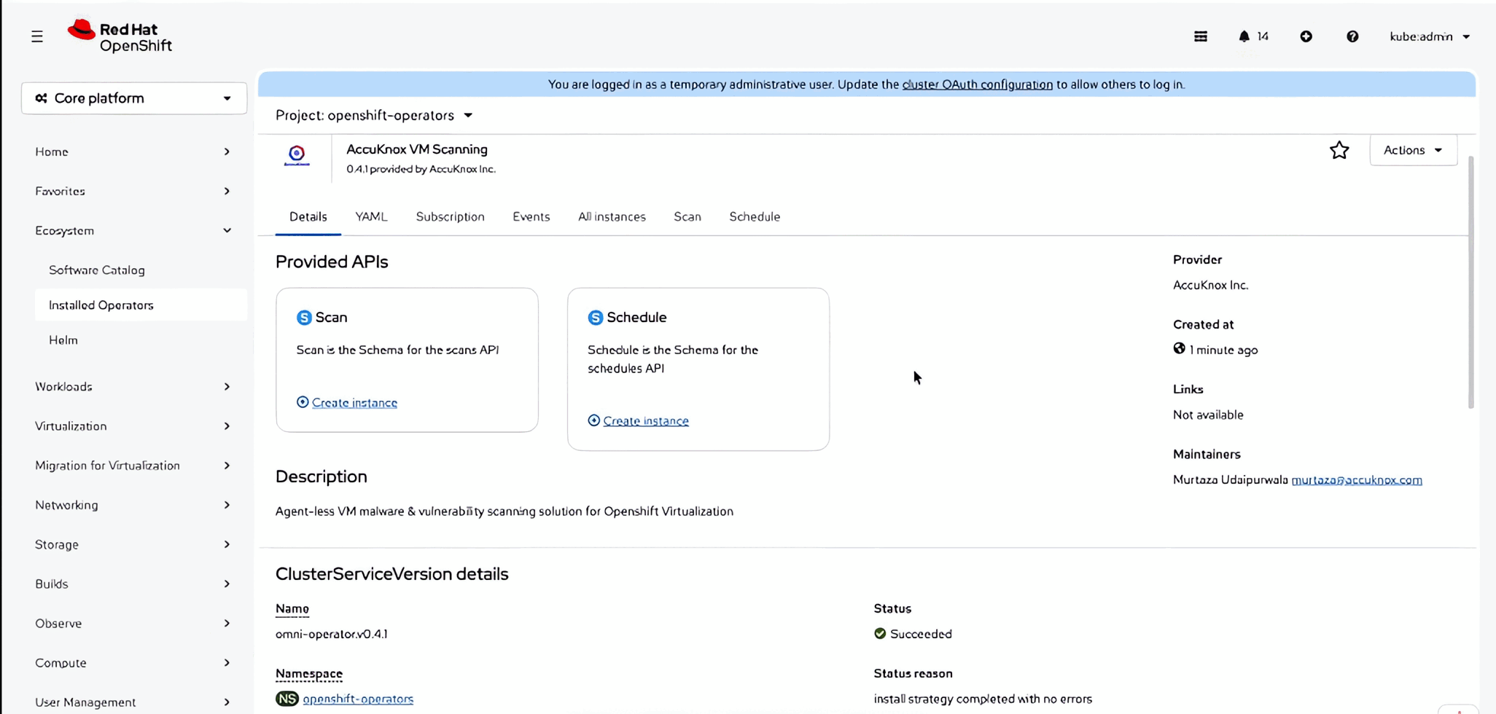Click the install strategy completed status reason
Viewport: 1496px width, 714px height.
pyautogui.click(x=983, y=699)
